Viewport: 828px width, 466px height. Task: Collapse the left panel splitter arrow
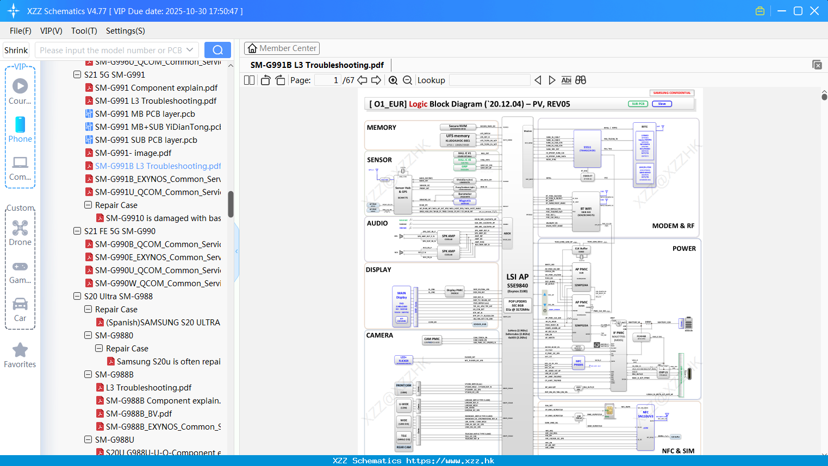point(236,251)
